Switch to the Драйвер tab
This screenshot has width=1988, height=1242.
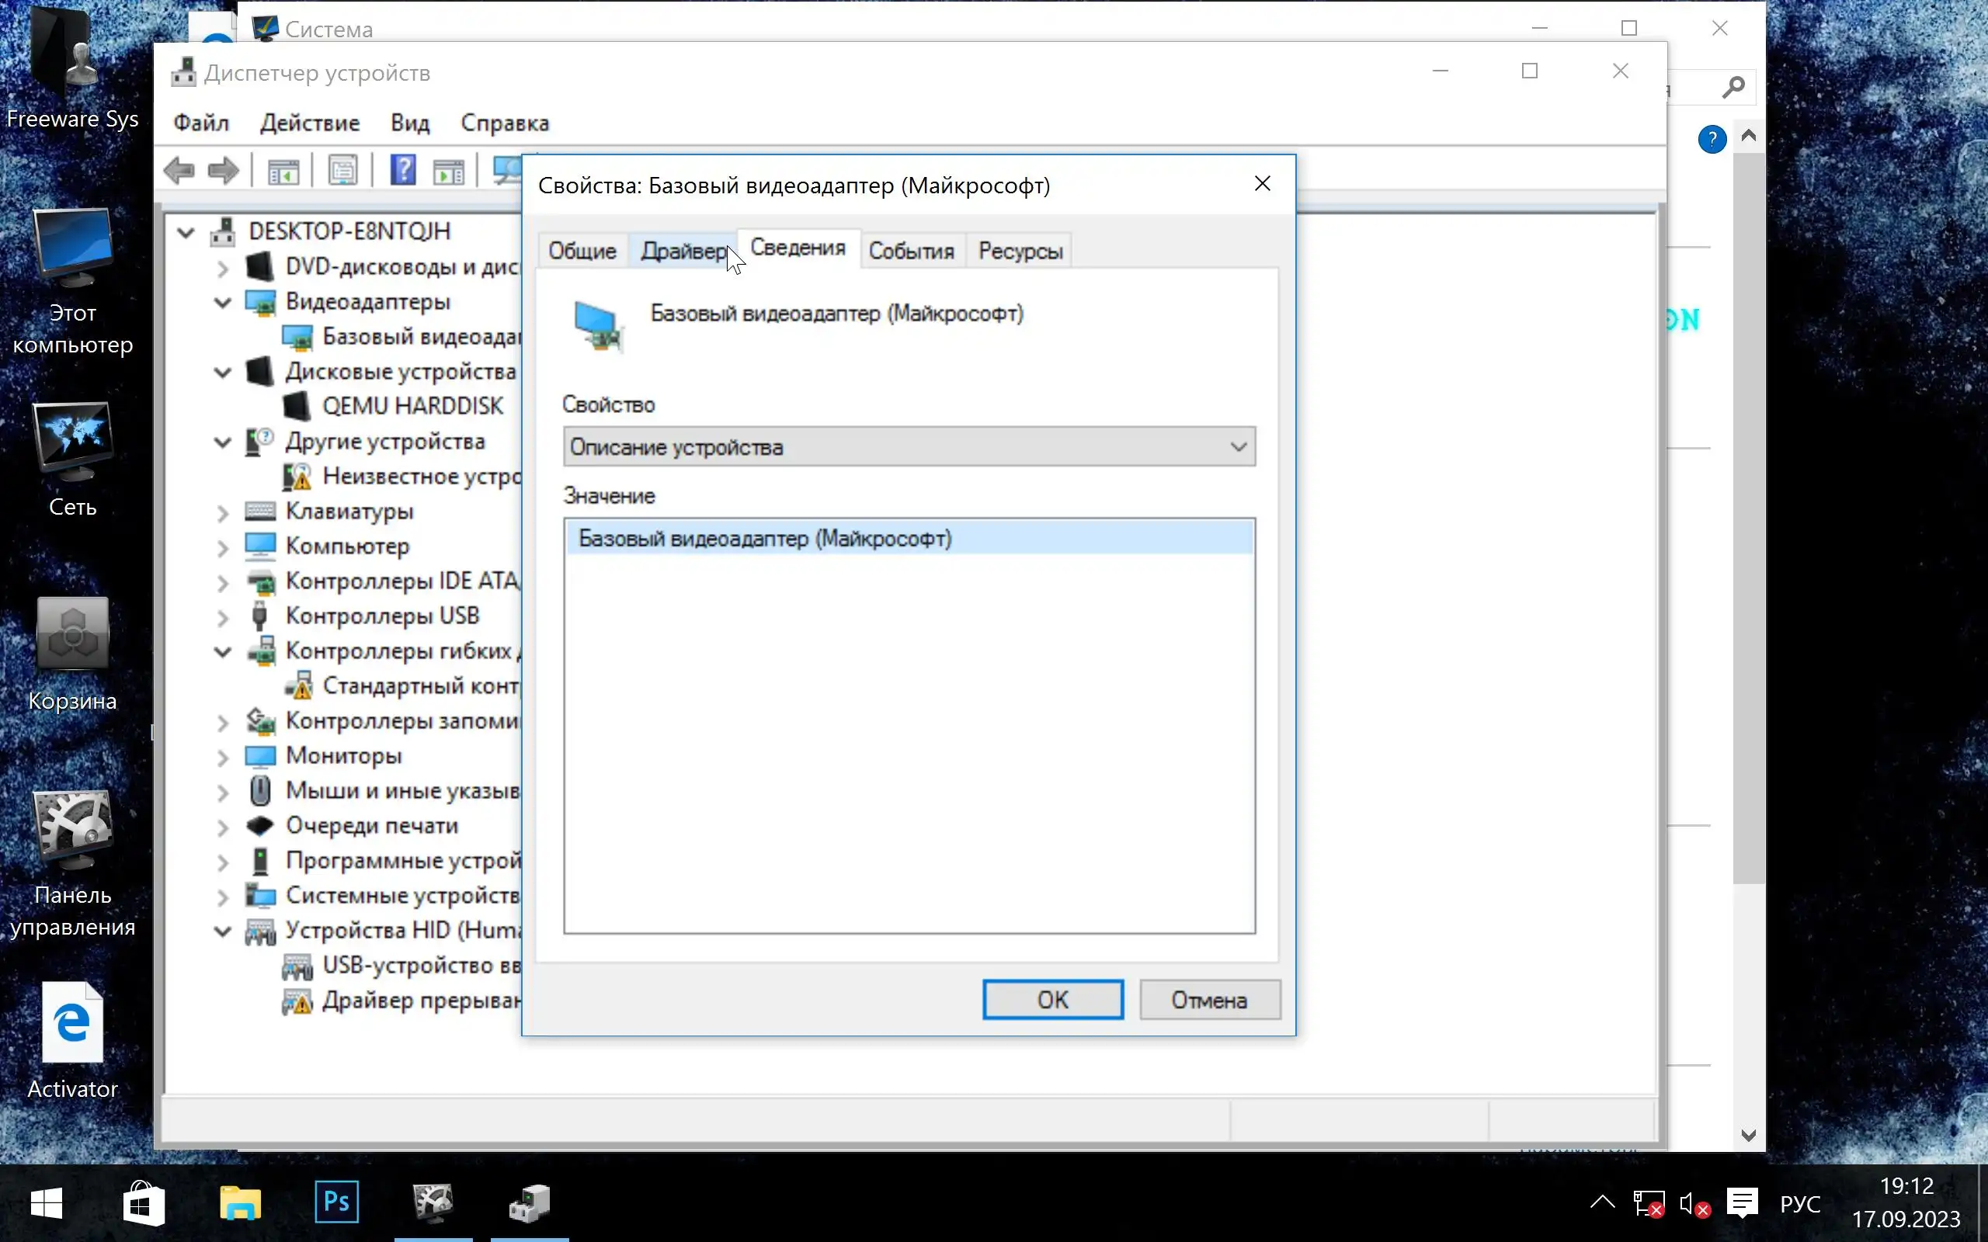[x=683, y=252]
